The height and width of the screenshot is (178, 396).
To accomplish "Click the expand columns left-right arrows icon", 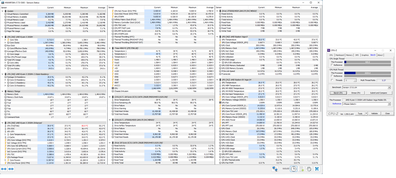I will (4, 169).
